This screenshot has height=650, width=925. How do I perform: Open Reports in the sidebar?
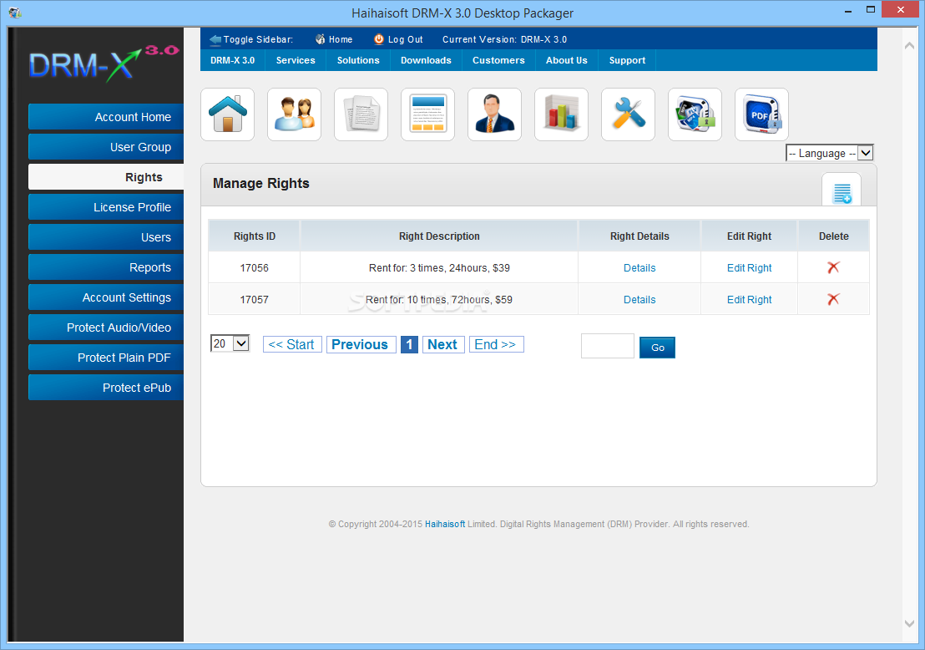tap(106, 267)
